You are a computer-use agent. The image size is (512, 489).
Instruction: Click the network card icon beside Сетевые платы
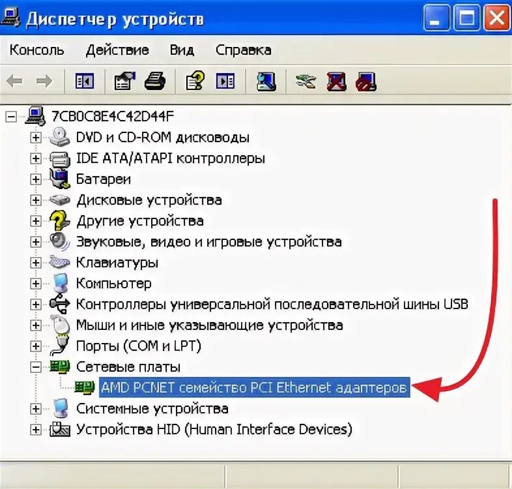point(60,366)
